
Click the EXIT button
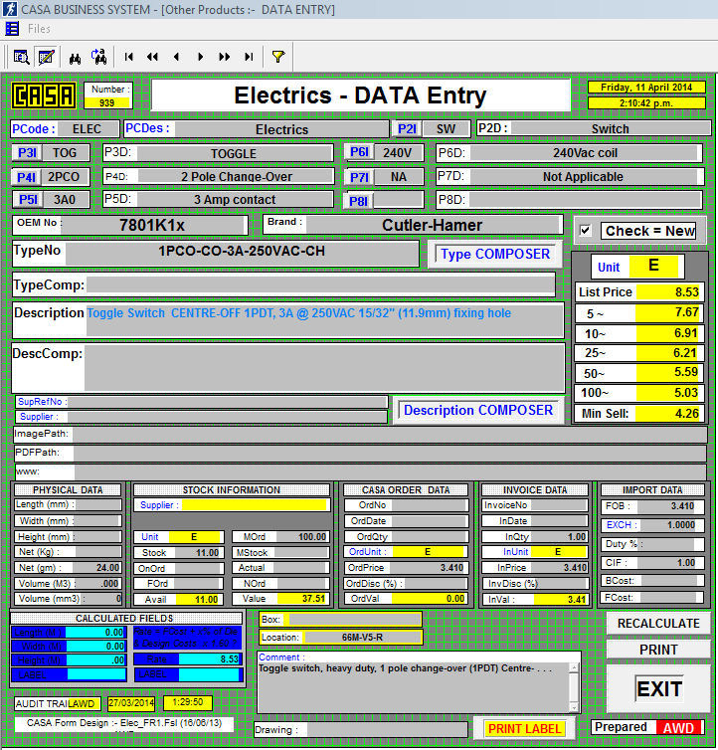pos(658,688)
